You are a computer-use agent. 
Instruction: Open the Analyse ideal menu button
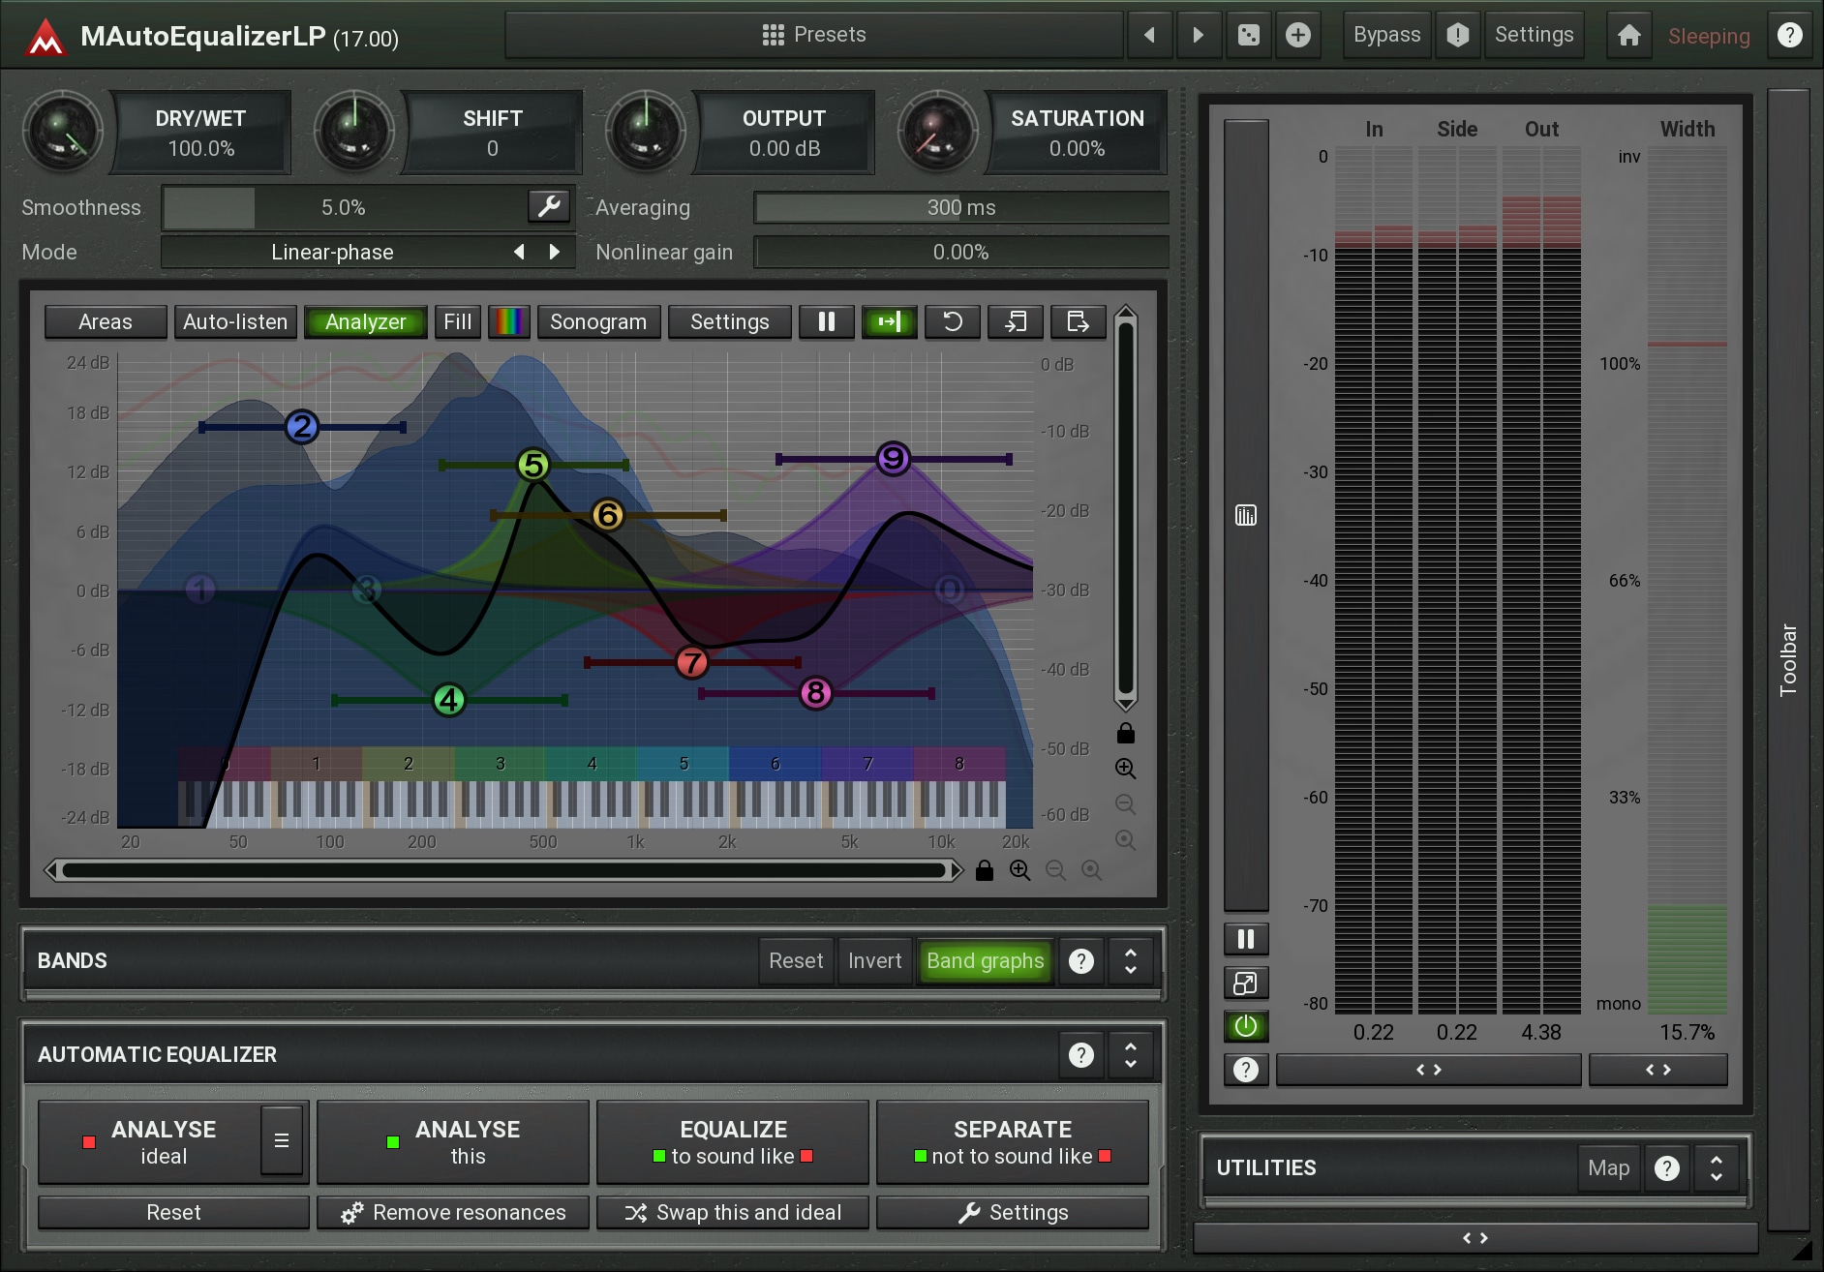[282, 1141]
